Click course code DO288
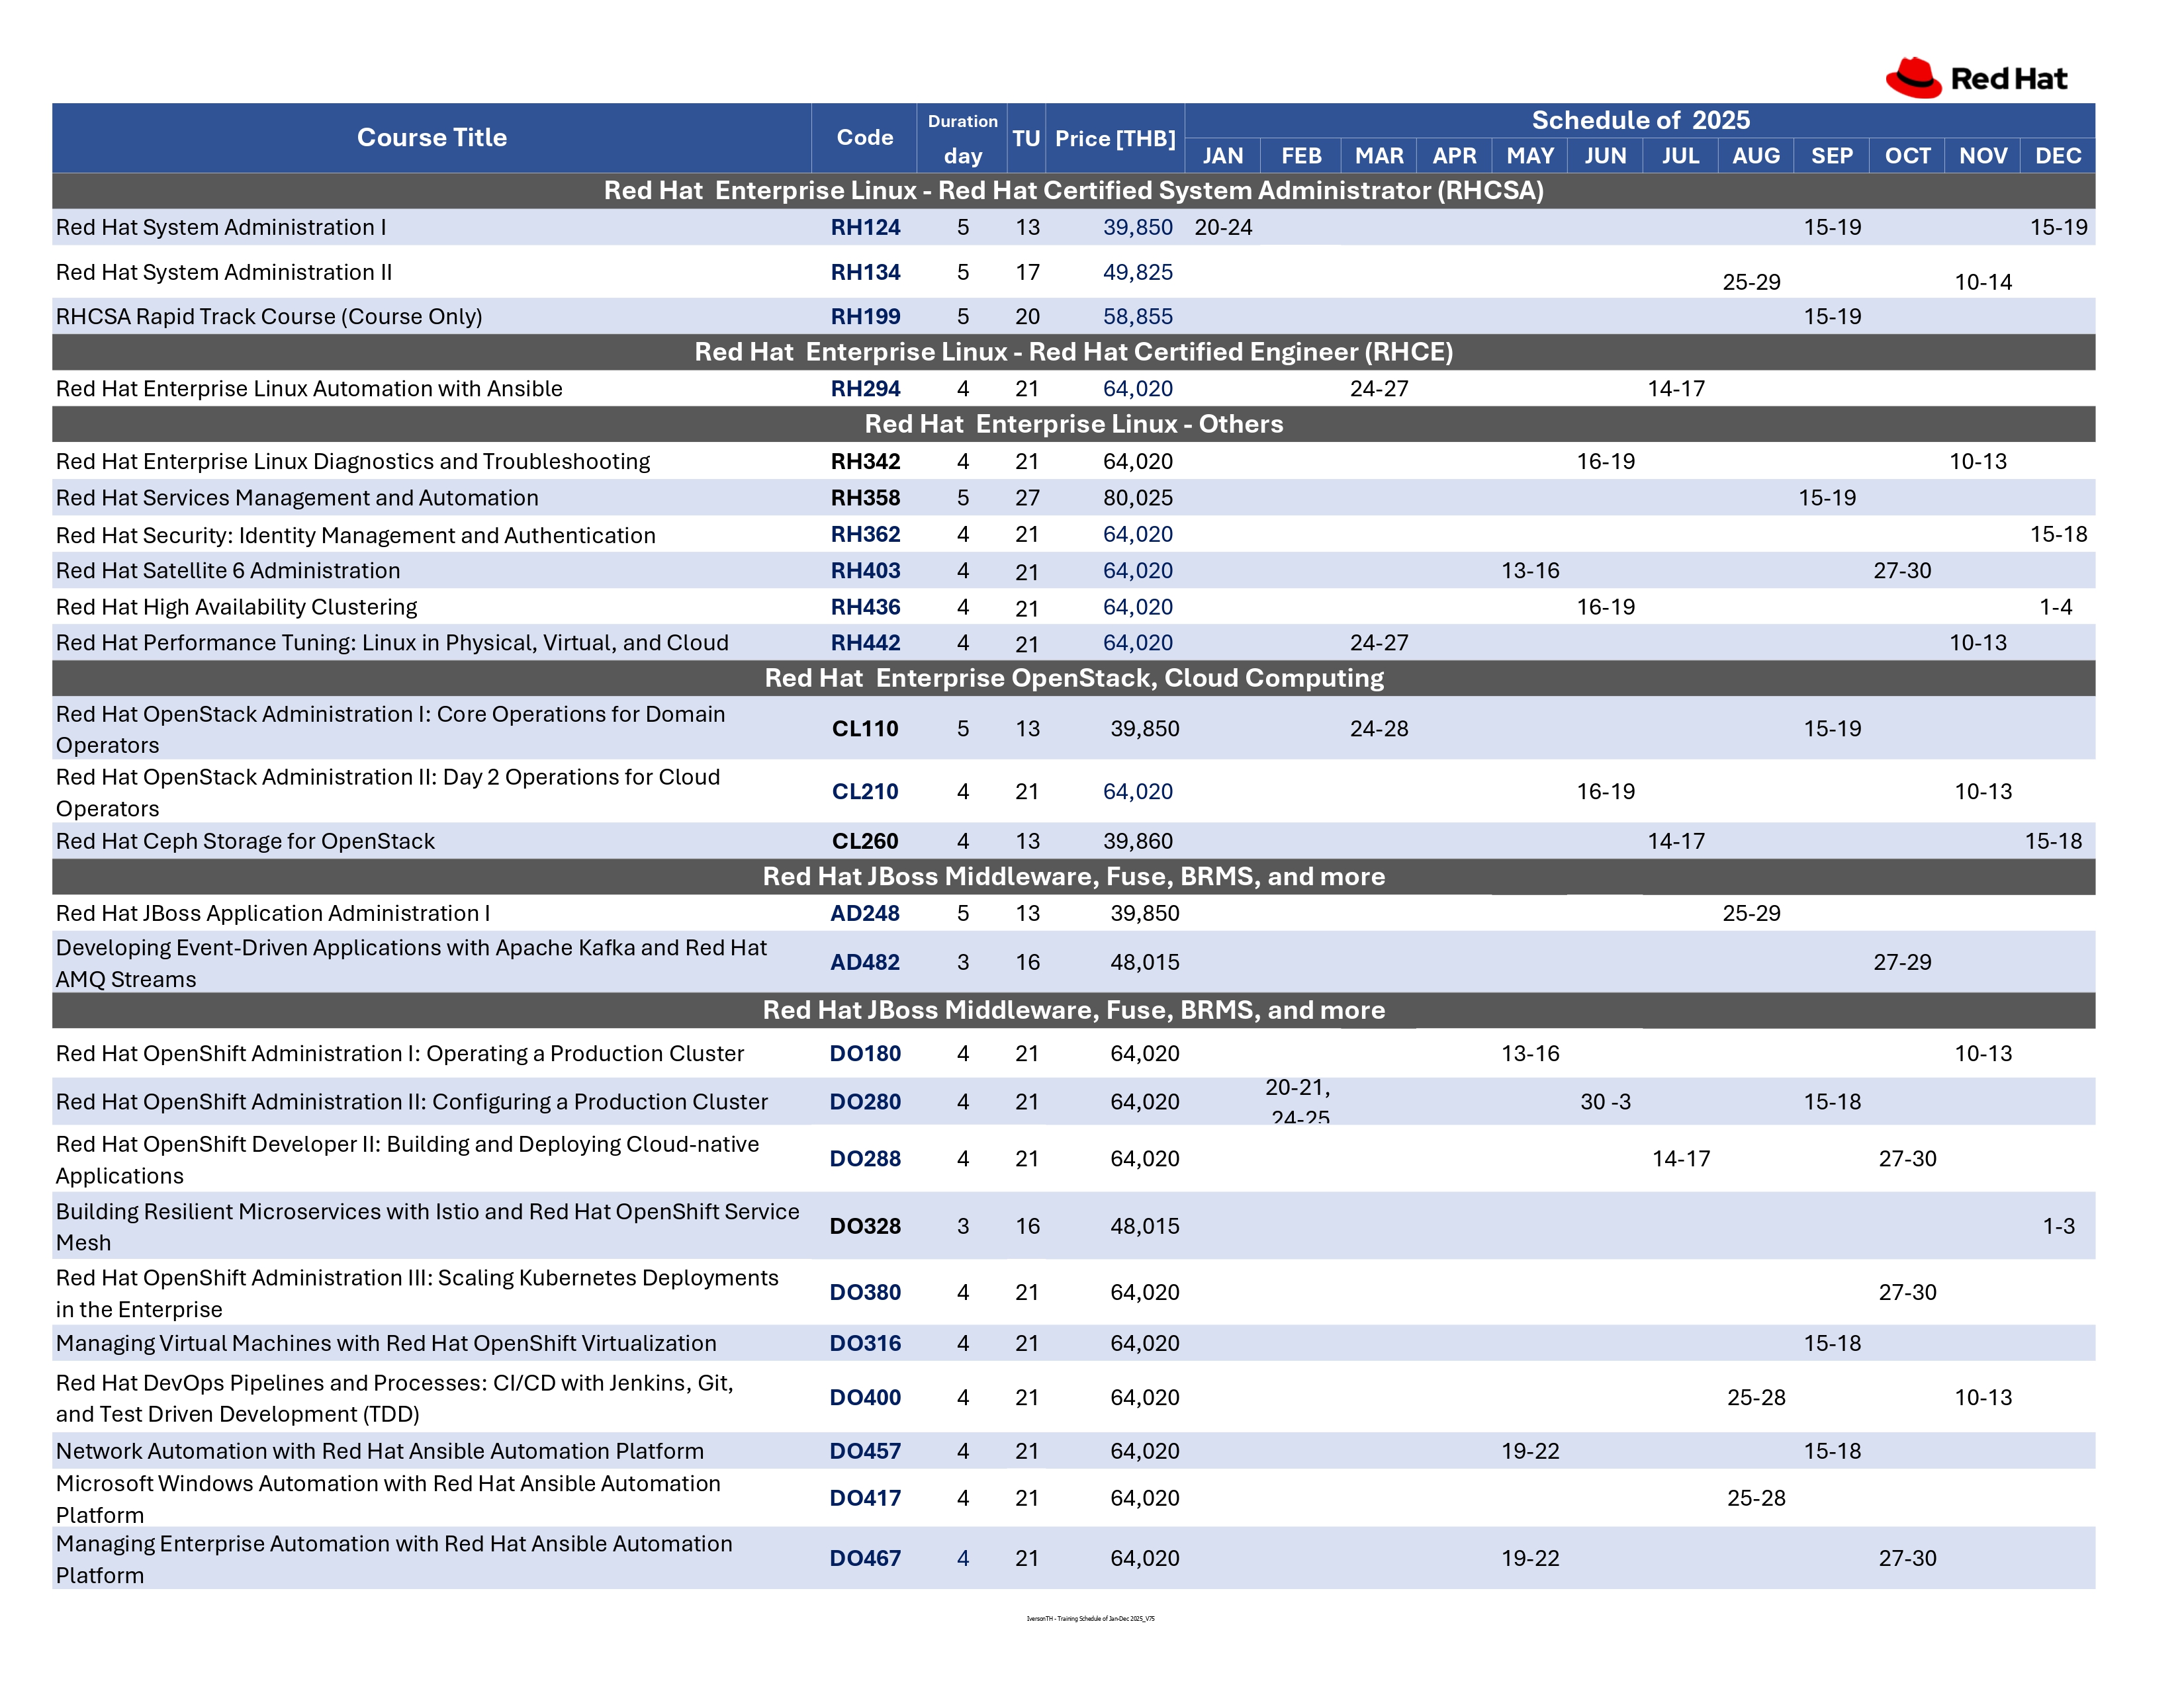Viewport: 2184px width, 1687px height. pyautogui.click(x=865, y=1158)
